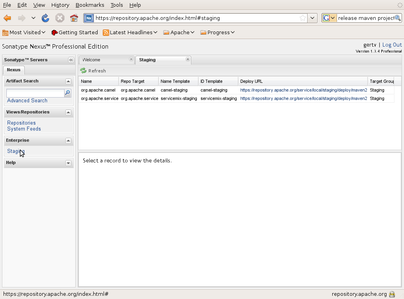Collapse the Sonatype Servers side panel
The height and width of the screenshot is (299, 404).
click(x=71, y=60)
